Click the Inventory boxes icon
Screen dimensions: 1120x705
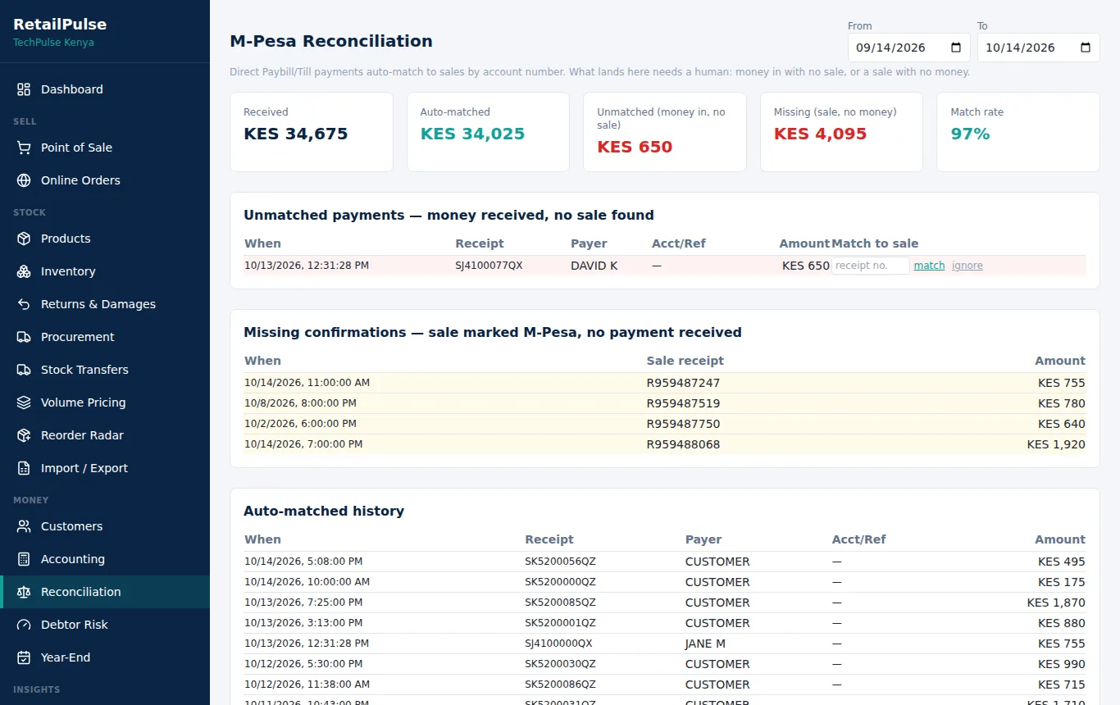click(24, 271)
